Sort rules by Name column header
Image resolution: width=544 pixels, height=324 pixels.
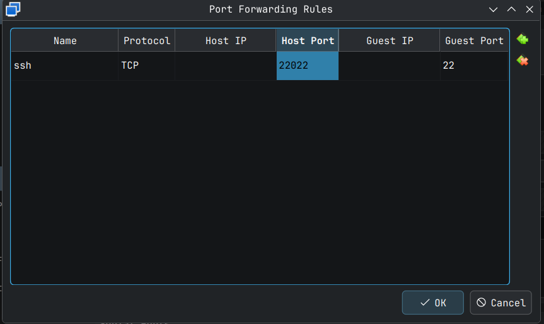(x=65, y=41)
